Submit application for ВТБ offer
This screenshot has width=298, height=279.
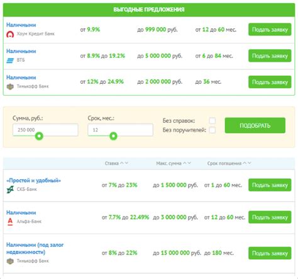click(x=270, y=56)
